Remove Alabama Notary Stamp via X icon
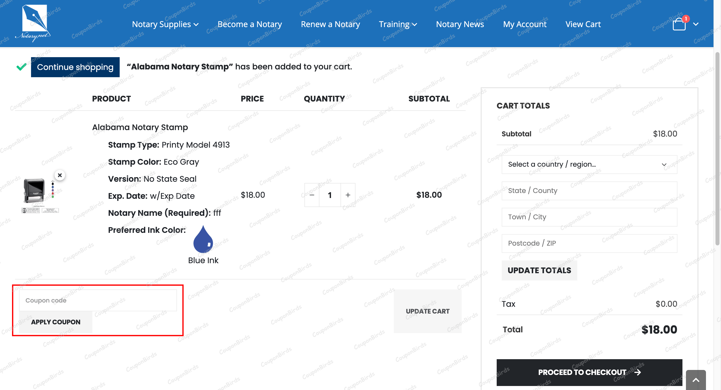 pos(60,175)
